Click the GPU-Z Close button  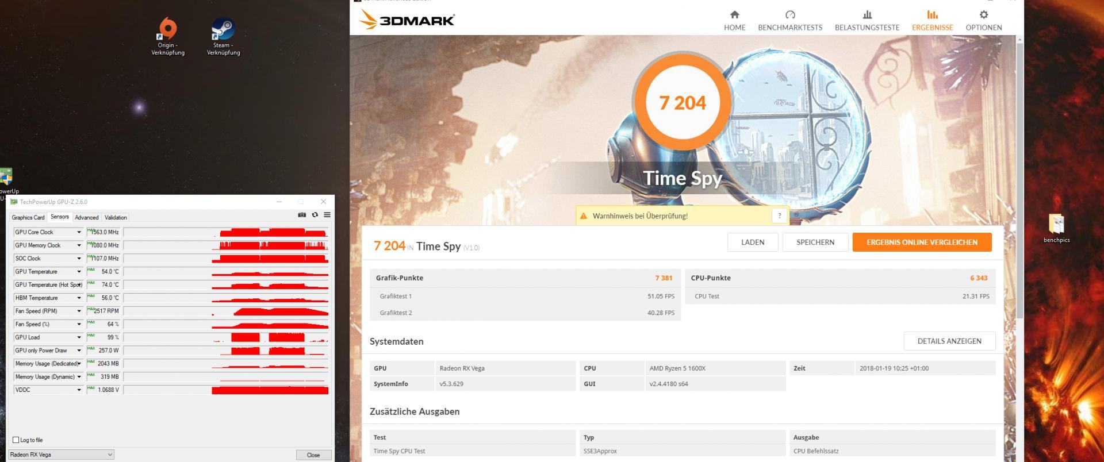point(313,455)
